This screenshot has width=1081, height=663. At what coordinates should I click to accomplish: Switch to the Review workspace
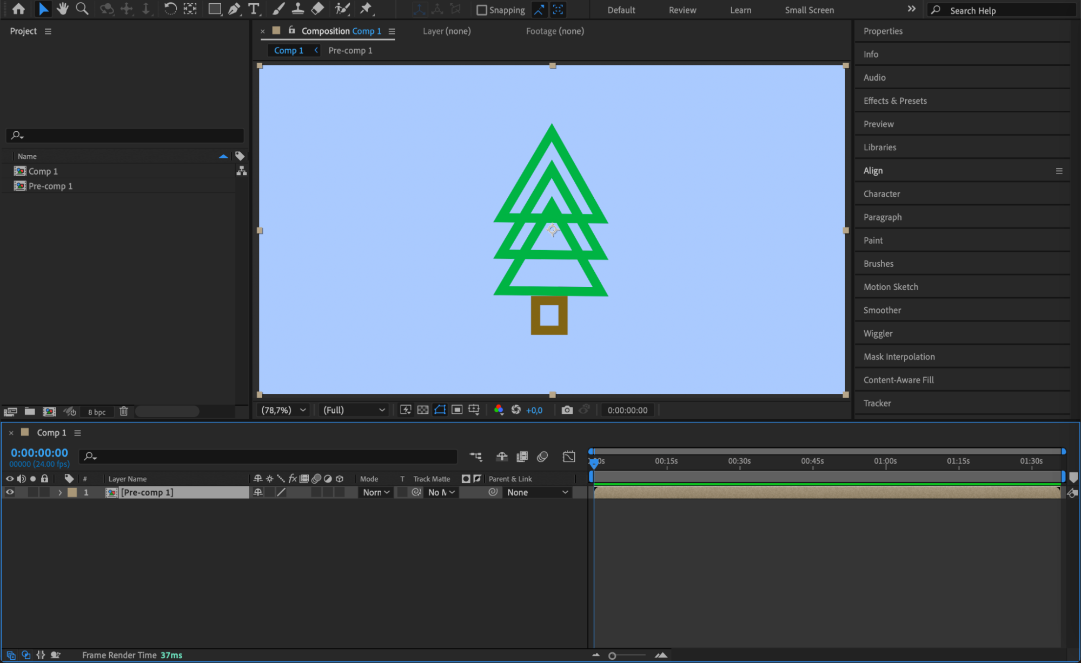682,10
